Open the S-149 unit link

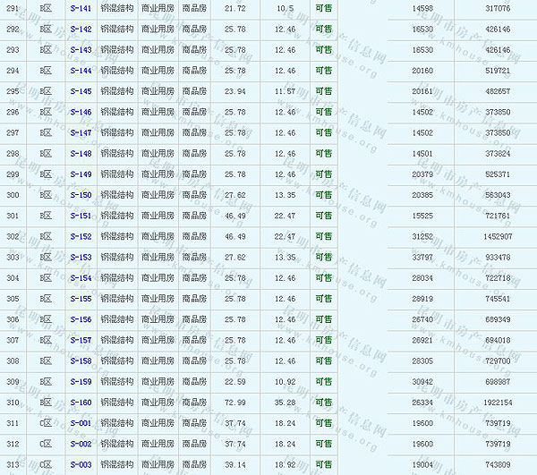click(81, 174)
